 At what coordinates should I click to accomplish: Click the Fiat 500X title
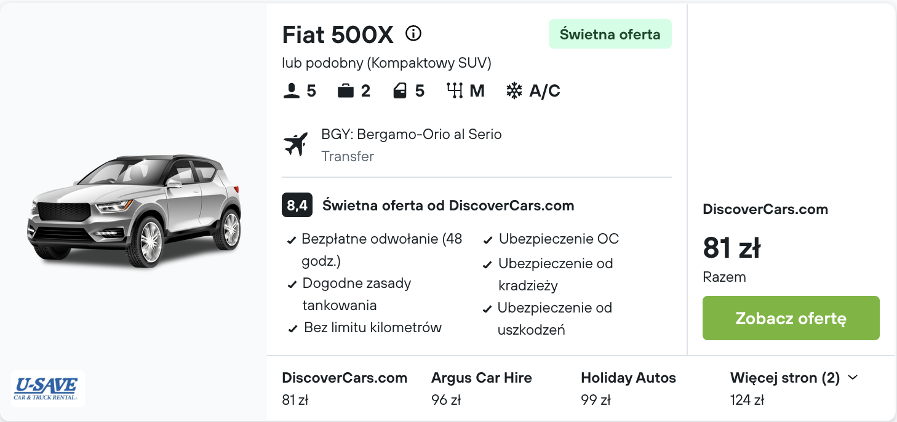click(338, 35)
